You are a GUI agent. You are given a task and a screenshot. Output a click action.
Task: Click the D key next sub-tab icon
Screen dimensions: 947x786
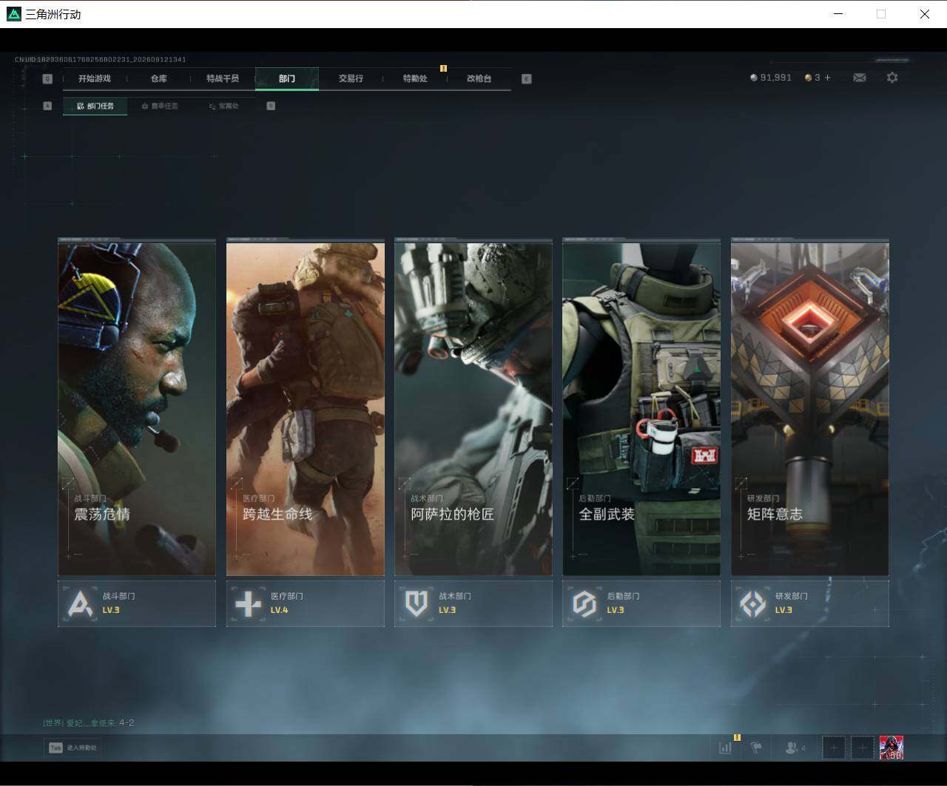[271, 106]
